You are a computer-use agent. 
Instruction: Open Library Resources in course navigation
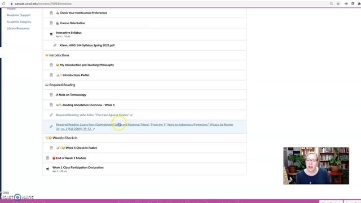pos(18,29)
